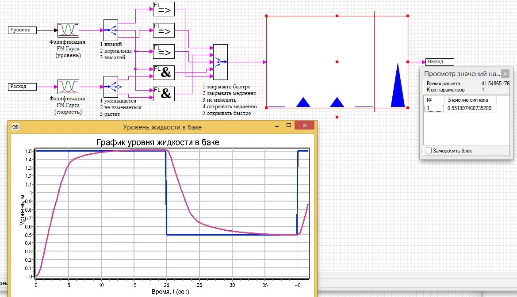517x297 pixels.
Task: Click the signal value 0.551397460735289
Action: (469, 108)
